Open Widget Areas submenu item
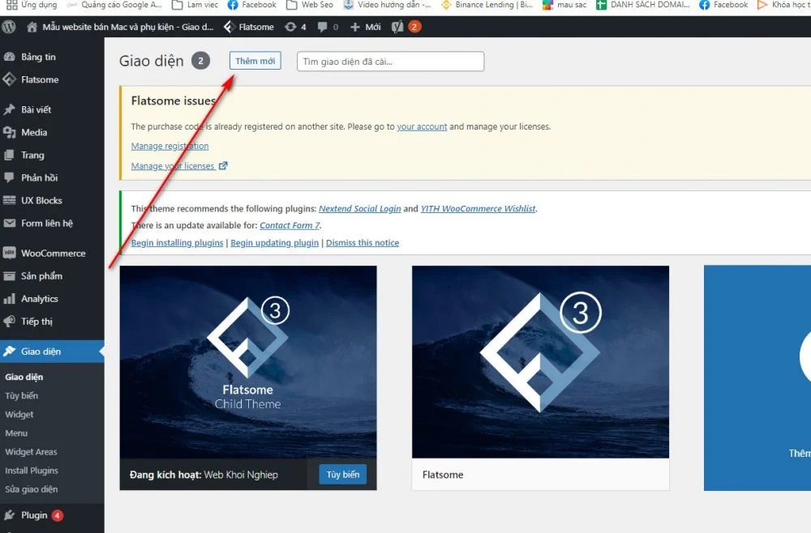This screenshot has width=811, height=533. click(31, 452)
